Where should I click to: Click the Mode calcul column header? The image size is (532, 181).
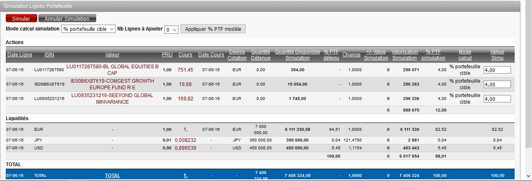pyautogui.click(x=465, y=55)
